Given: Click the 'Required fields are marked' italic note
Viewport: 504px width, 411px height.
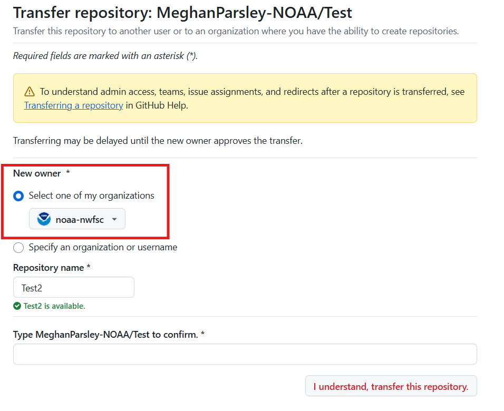Looking at the screenshot, I should coord(105,56).
